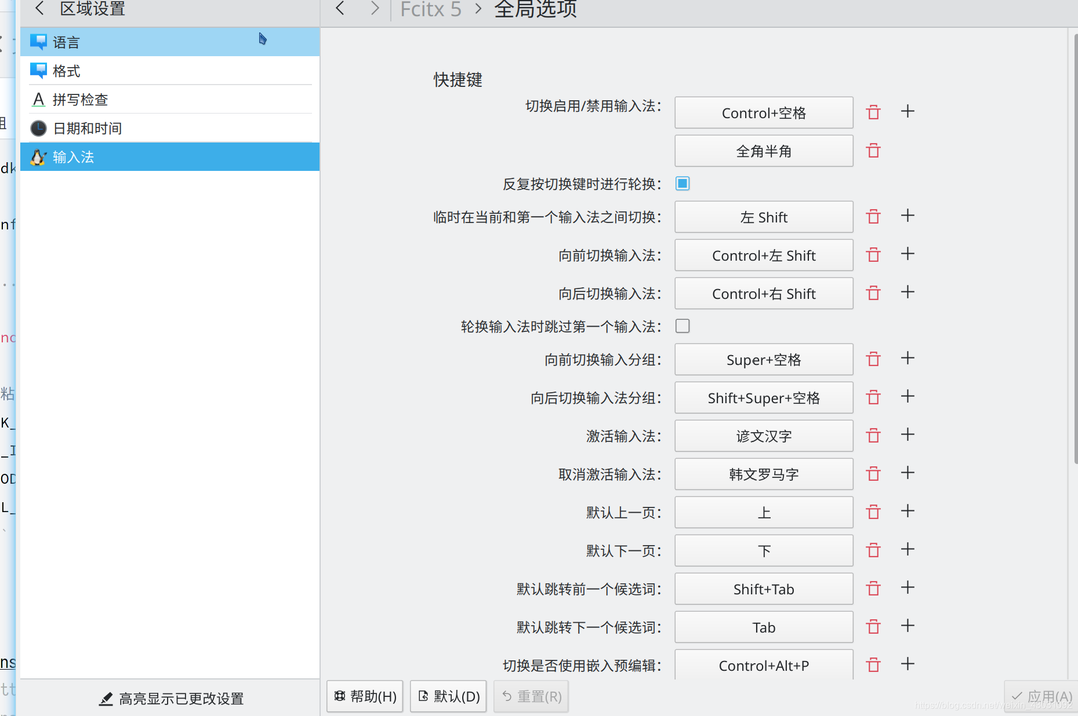This screenshot has height=716, width=1078.
Task: Add a key beside 默认下一页 shortcut
Action: pyautogui.click(x=908, y=549)
